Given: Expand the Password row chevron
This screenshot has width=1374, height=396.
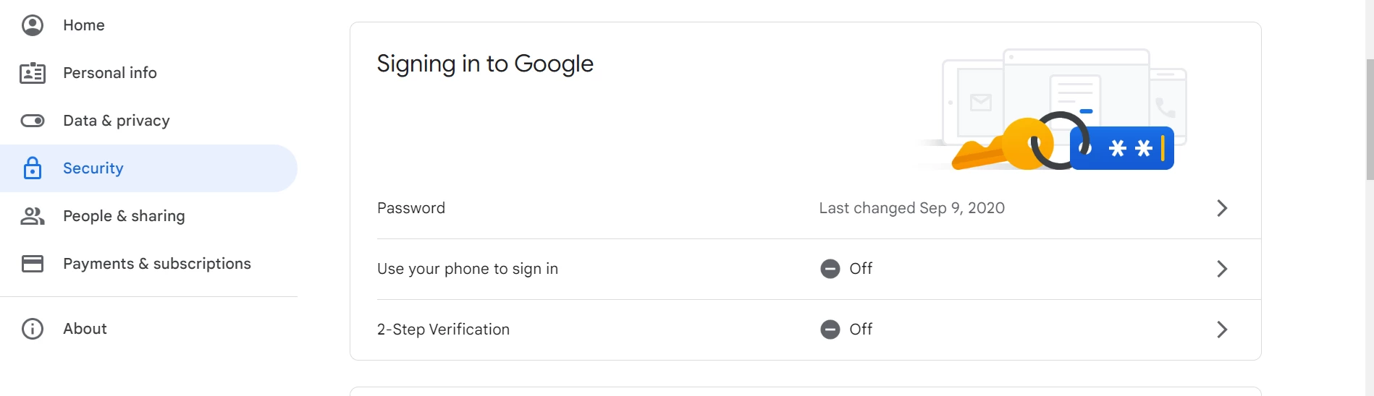Looking at the screenshot, I should tap(1222, 208).
